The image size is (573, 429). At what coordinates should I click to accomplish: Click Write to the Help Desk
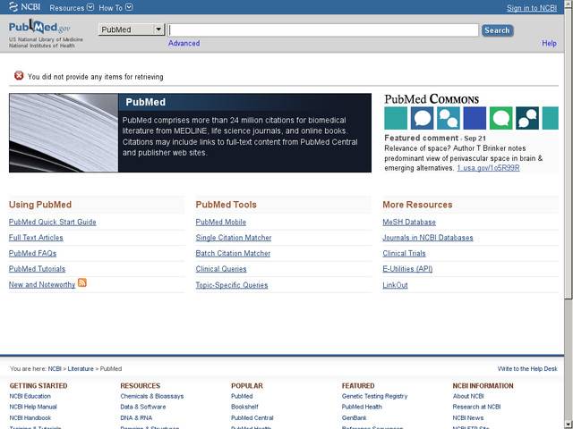tap(527, 369)
